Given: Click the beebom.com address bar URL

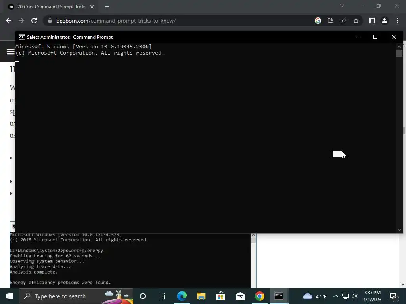Looking at the screenshot, I should tap(116, 21).
